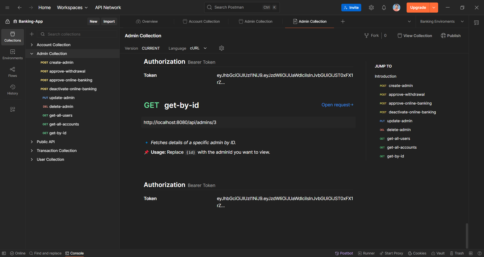
Task: Collapse the Admin Collection tree
Action: click(32, 54)
